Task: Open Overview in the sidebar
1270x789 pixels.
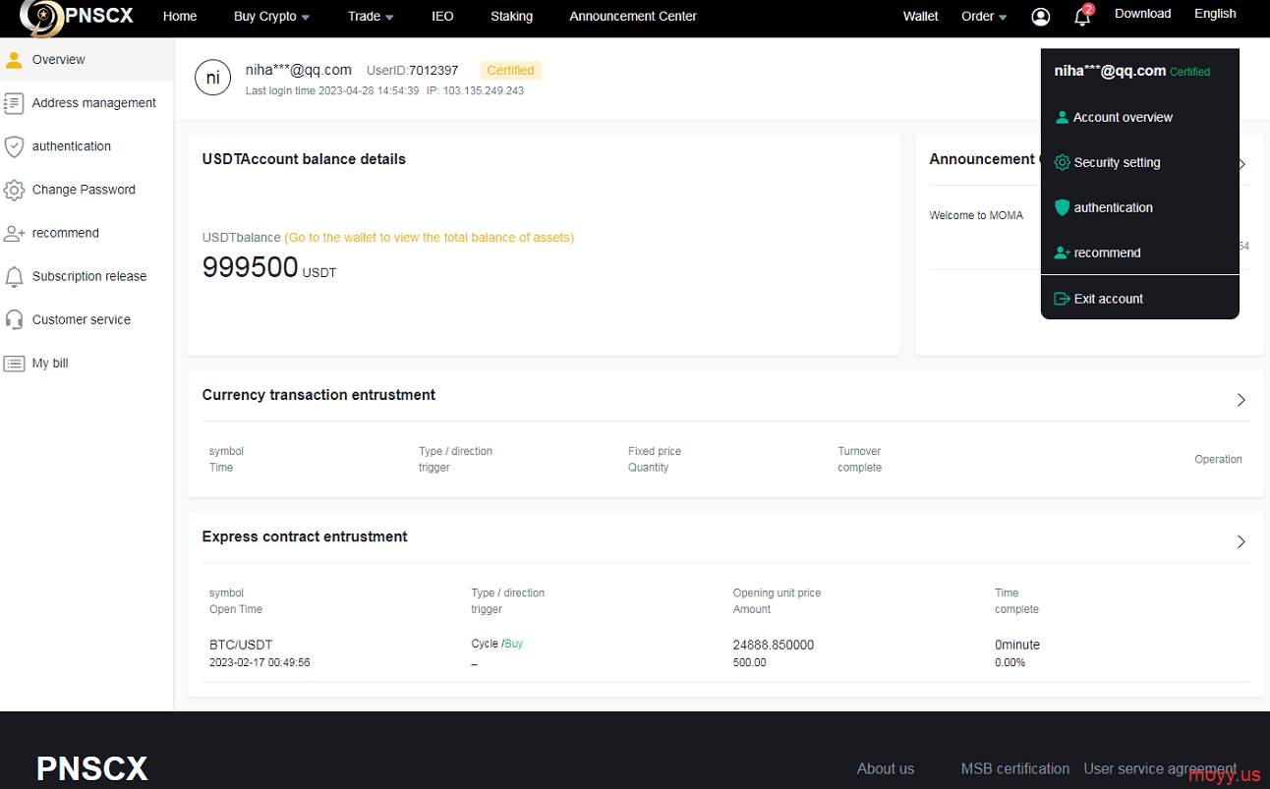Action: pyautogui.click(x=87, y=60)
